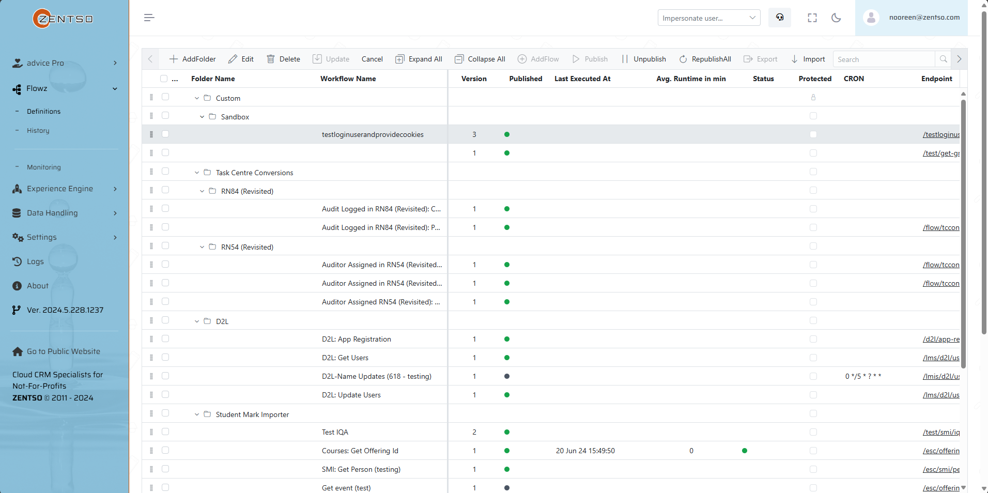Image resolution: width=988 pixels, height=493 pixels.
Task: Enter fullscreen mode
Action: click(x=812, y=18)
